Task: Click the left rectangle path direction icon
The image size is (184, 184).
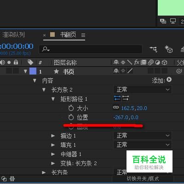Action: pos(117,98)
